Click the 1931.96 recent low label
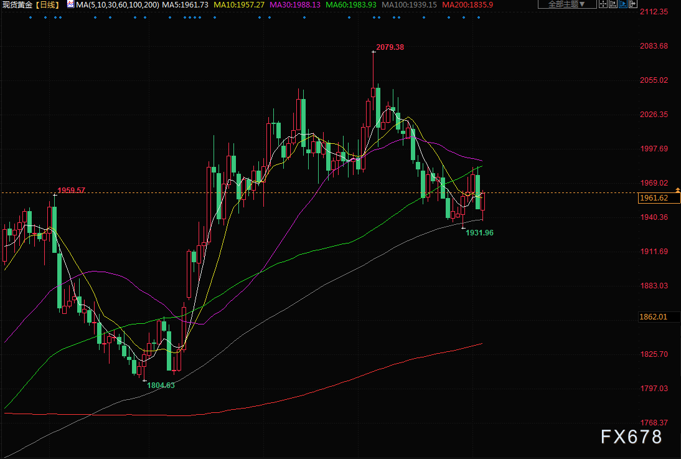Image resolution: width=681 pixels, height=459 pixels. click(x=479, y=232)
